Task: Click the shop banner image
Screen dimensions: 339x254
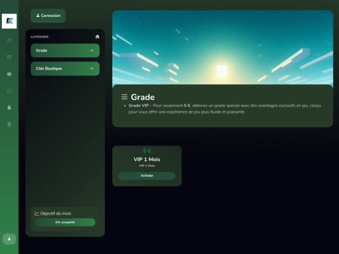Action: pos(223,47)
